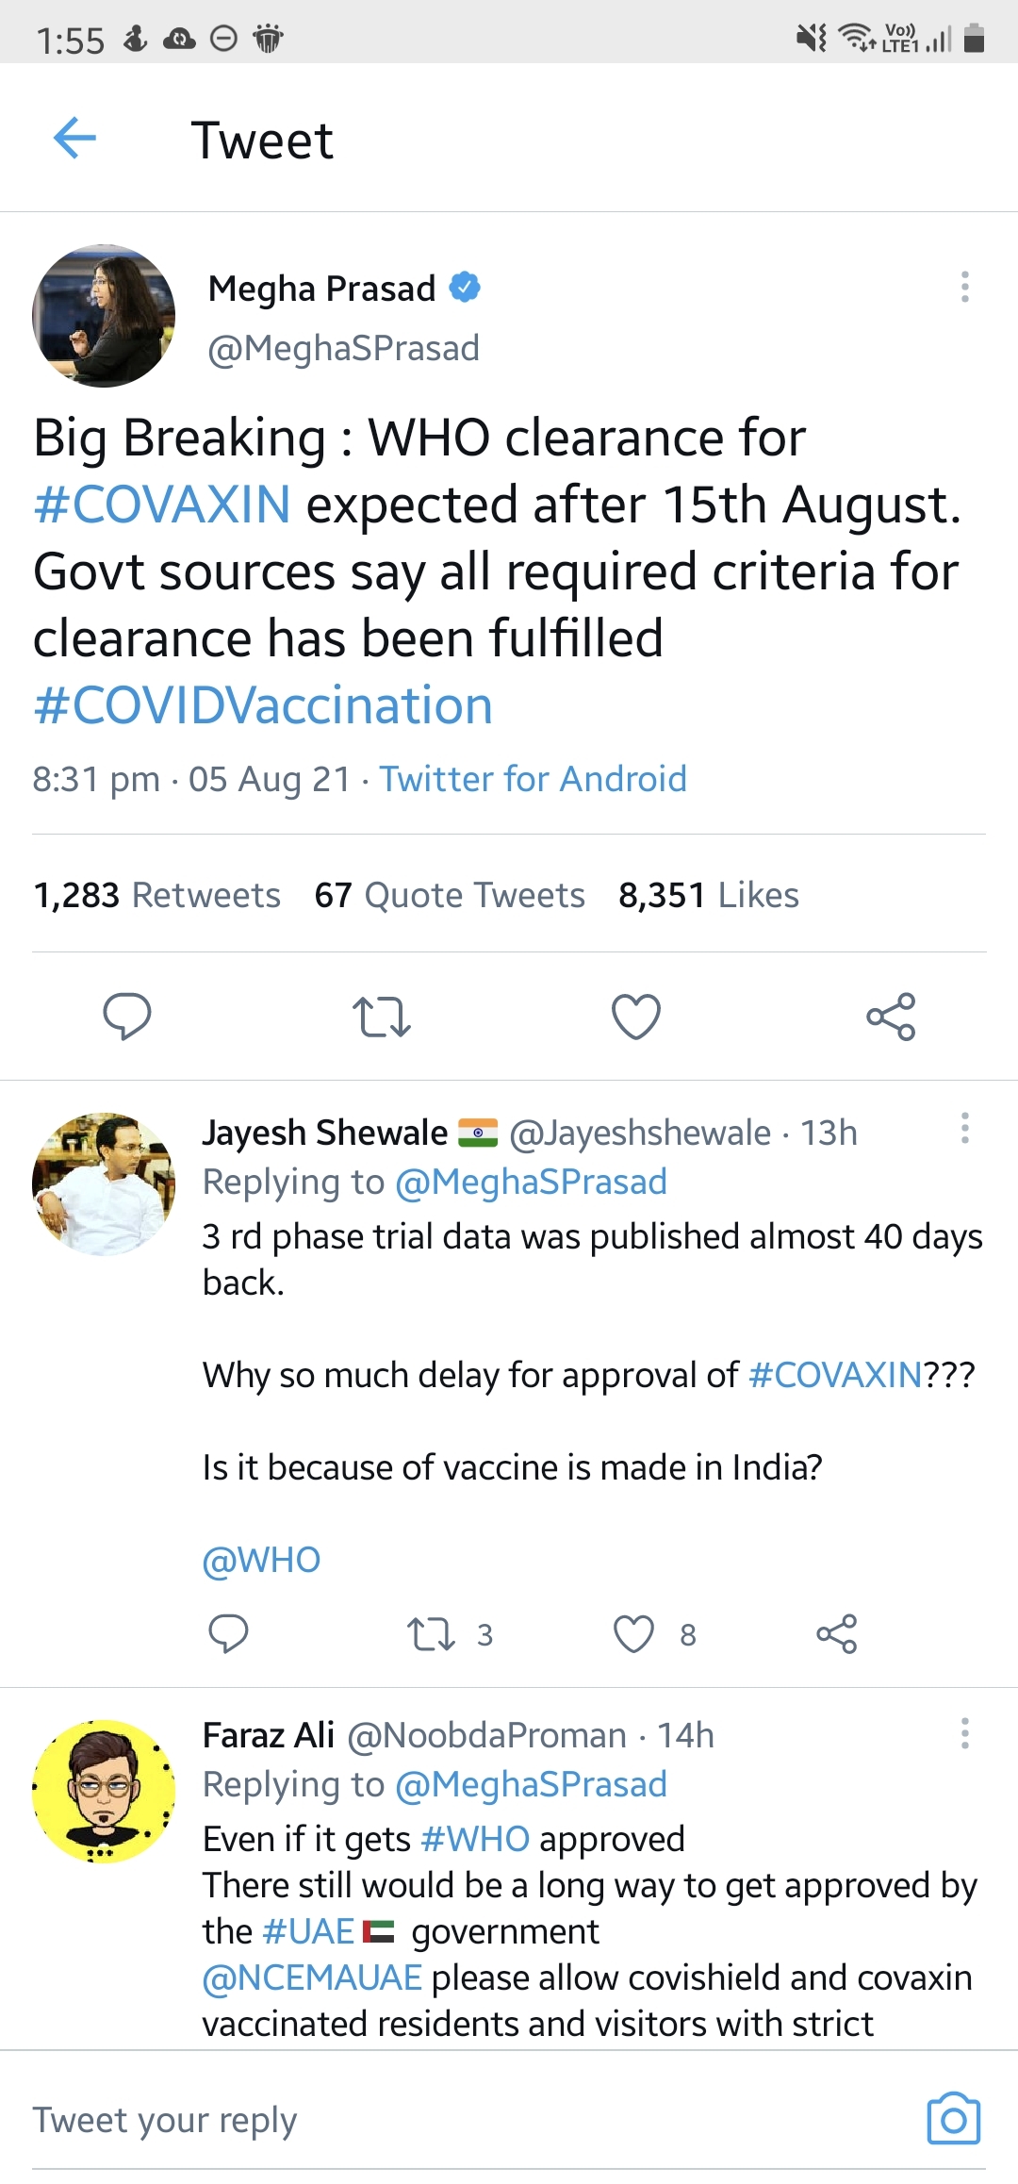The height and width of the screenshot is (2184, 1018).
Task: Open Megha Prasad's profile picture
Action: pyautogui.click(x=104, y=316)
